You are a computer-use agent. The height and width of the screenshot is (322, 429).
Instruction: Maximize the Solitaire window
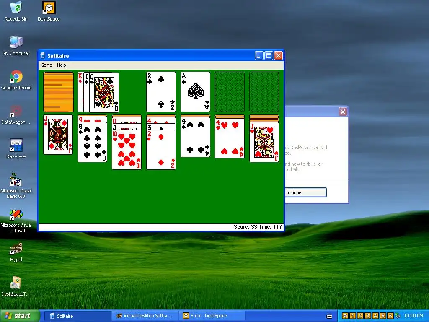(x=269, y=56)
